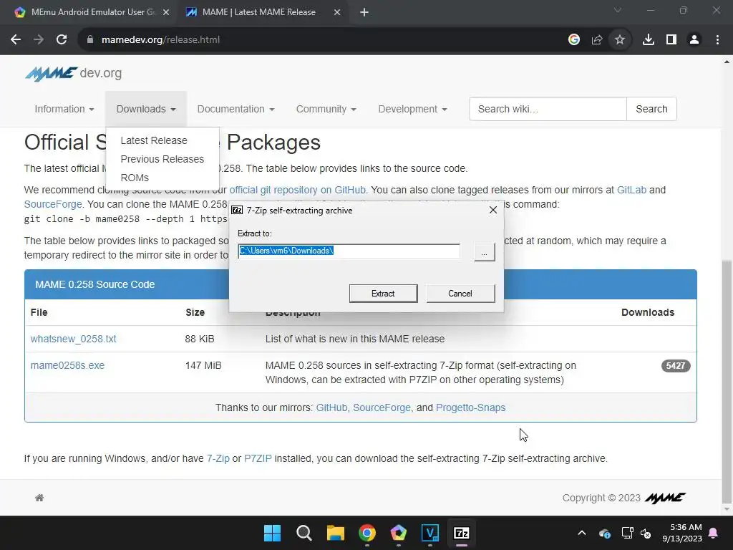Click the lock icon in address bar
733x550 pixels.
pos(90,40)
